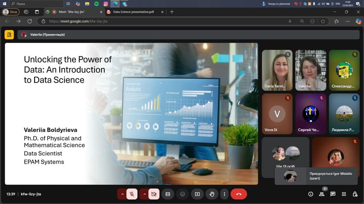
Task: Open Edge settings and more menu
Action: pyautogui.click(x=348, y=21)
